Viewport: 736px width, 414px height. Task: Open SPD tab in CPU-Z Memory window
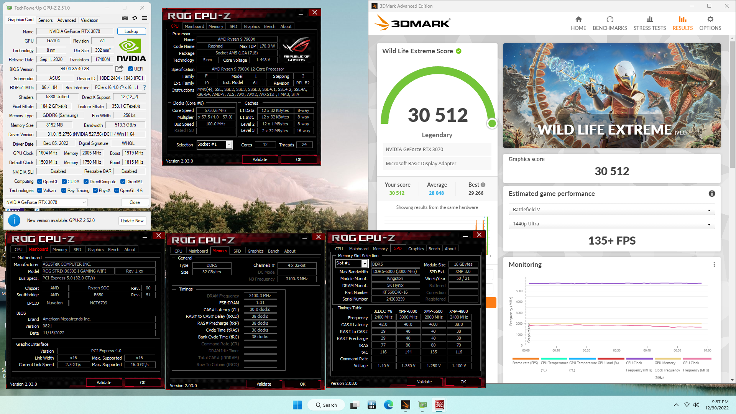[237, 251]
